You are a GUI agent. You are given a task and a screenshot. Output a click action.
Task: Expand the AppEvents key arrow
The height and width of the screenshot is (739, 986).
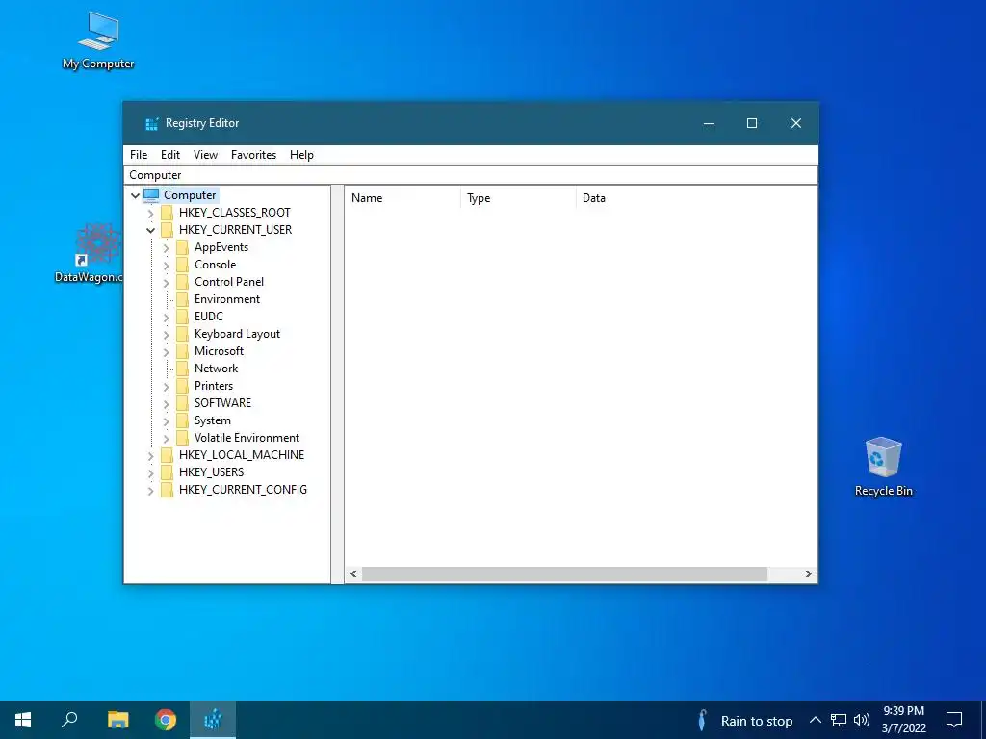click(166, 248)
